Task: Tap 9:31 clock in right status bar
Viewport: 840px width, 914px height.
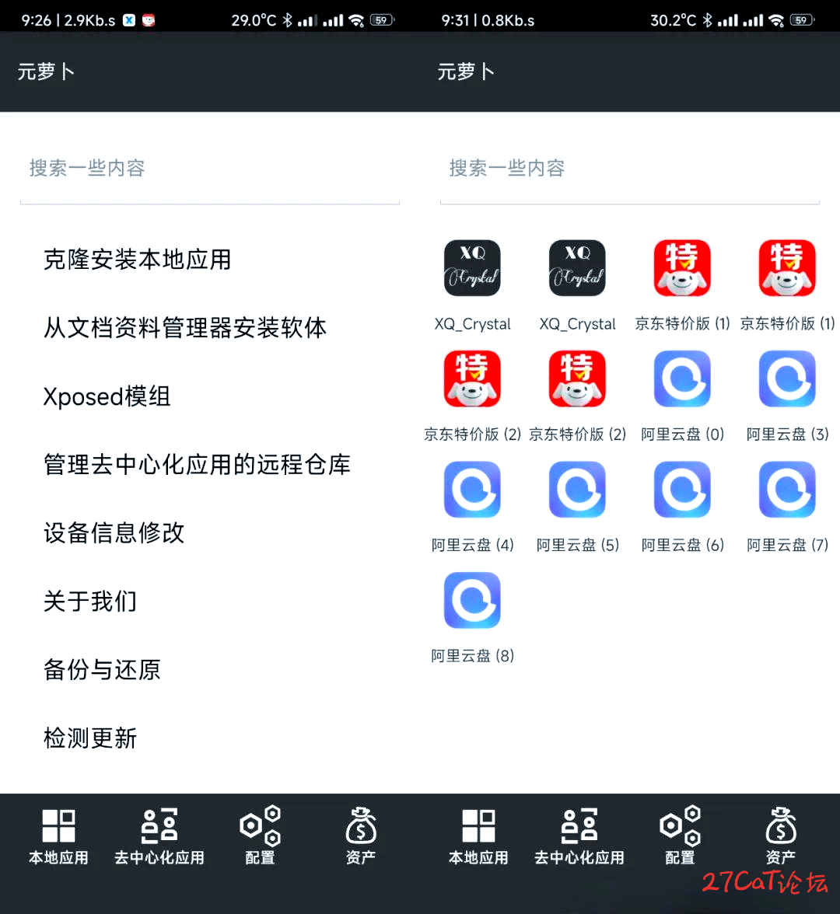Action: click(x=456, y=20)
